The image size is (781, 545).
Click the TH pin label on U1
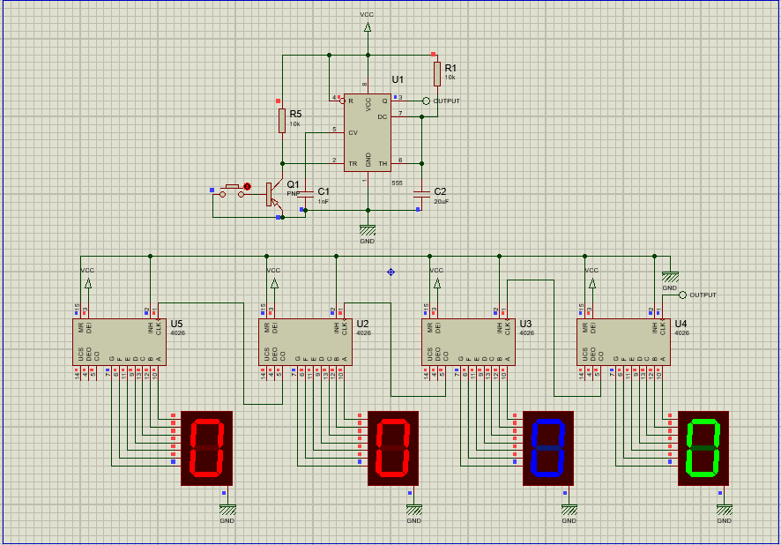click(x=383, y=164)
